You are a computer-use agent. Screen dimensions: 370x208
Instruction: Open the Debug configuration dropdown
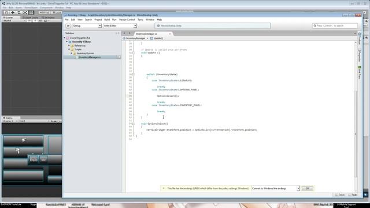pyautogui.click(x=87, y=25)
